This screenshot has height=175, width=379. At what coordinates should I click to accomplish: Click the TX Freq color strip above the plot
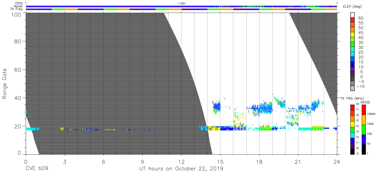pos(181,9)
